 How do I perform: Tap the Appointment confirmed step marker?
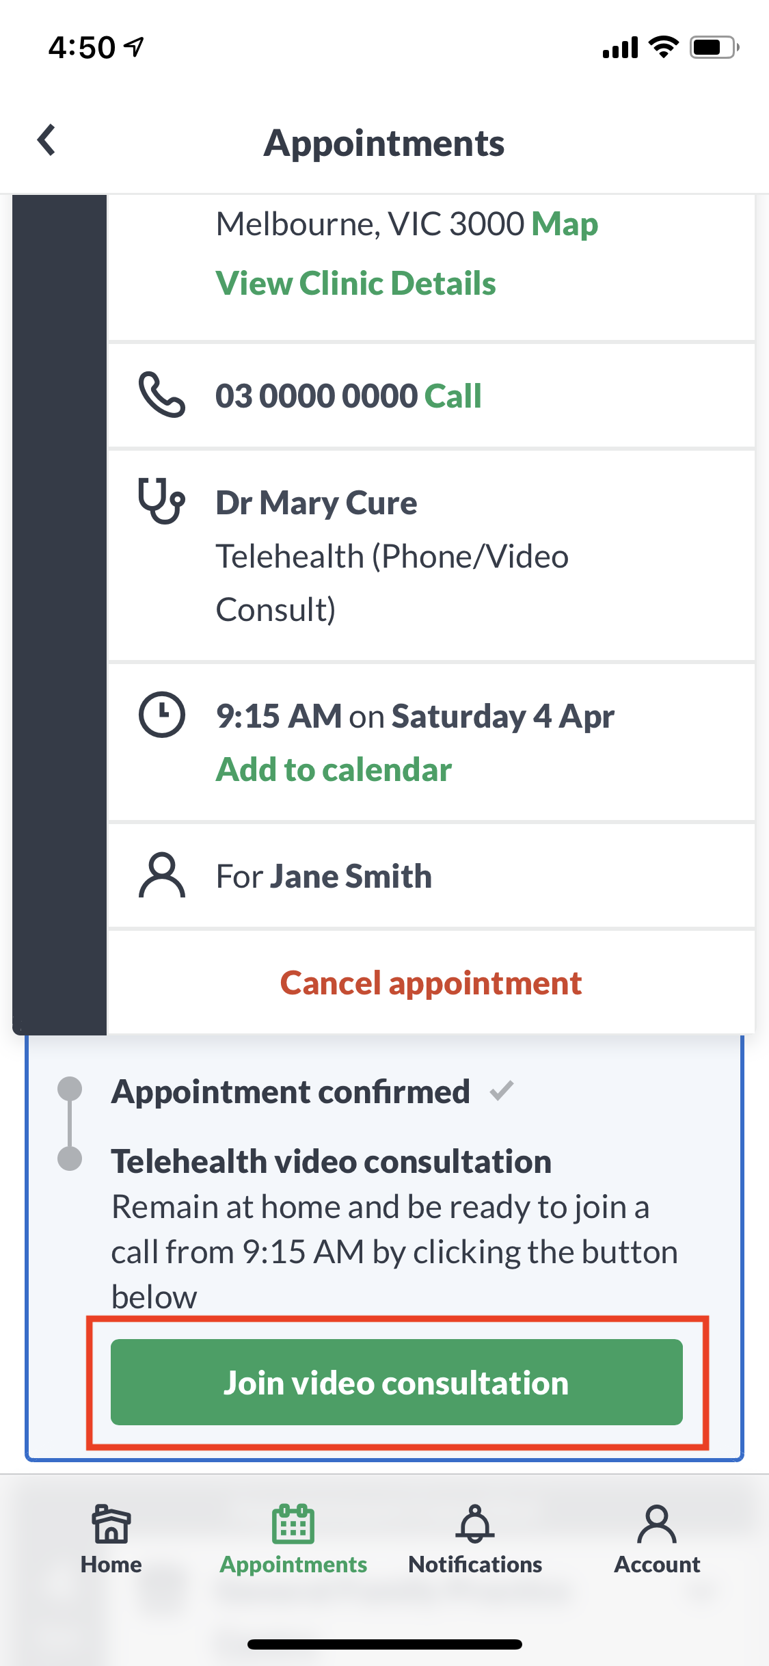70,1088
